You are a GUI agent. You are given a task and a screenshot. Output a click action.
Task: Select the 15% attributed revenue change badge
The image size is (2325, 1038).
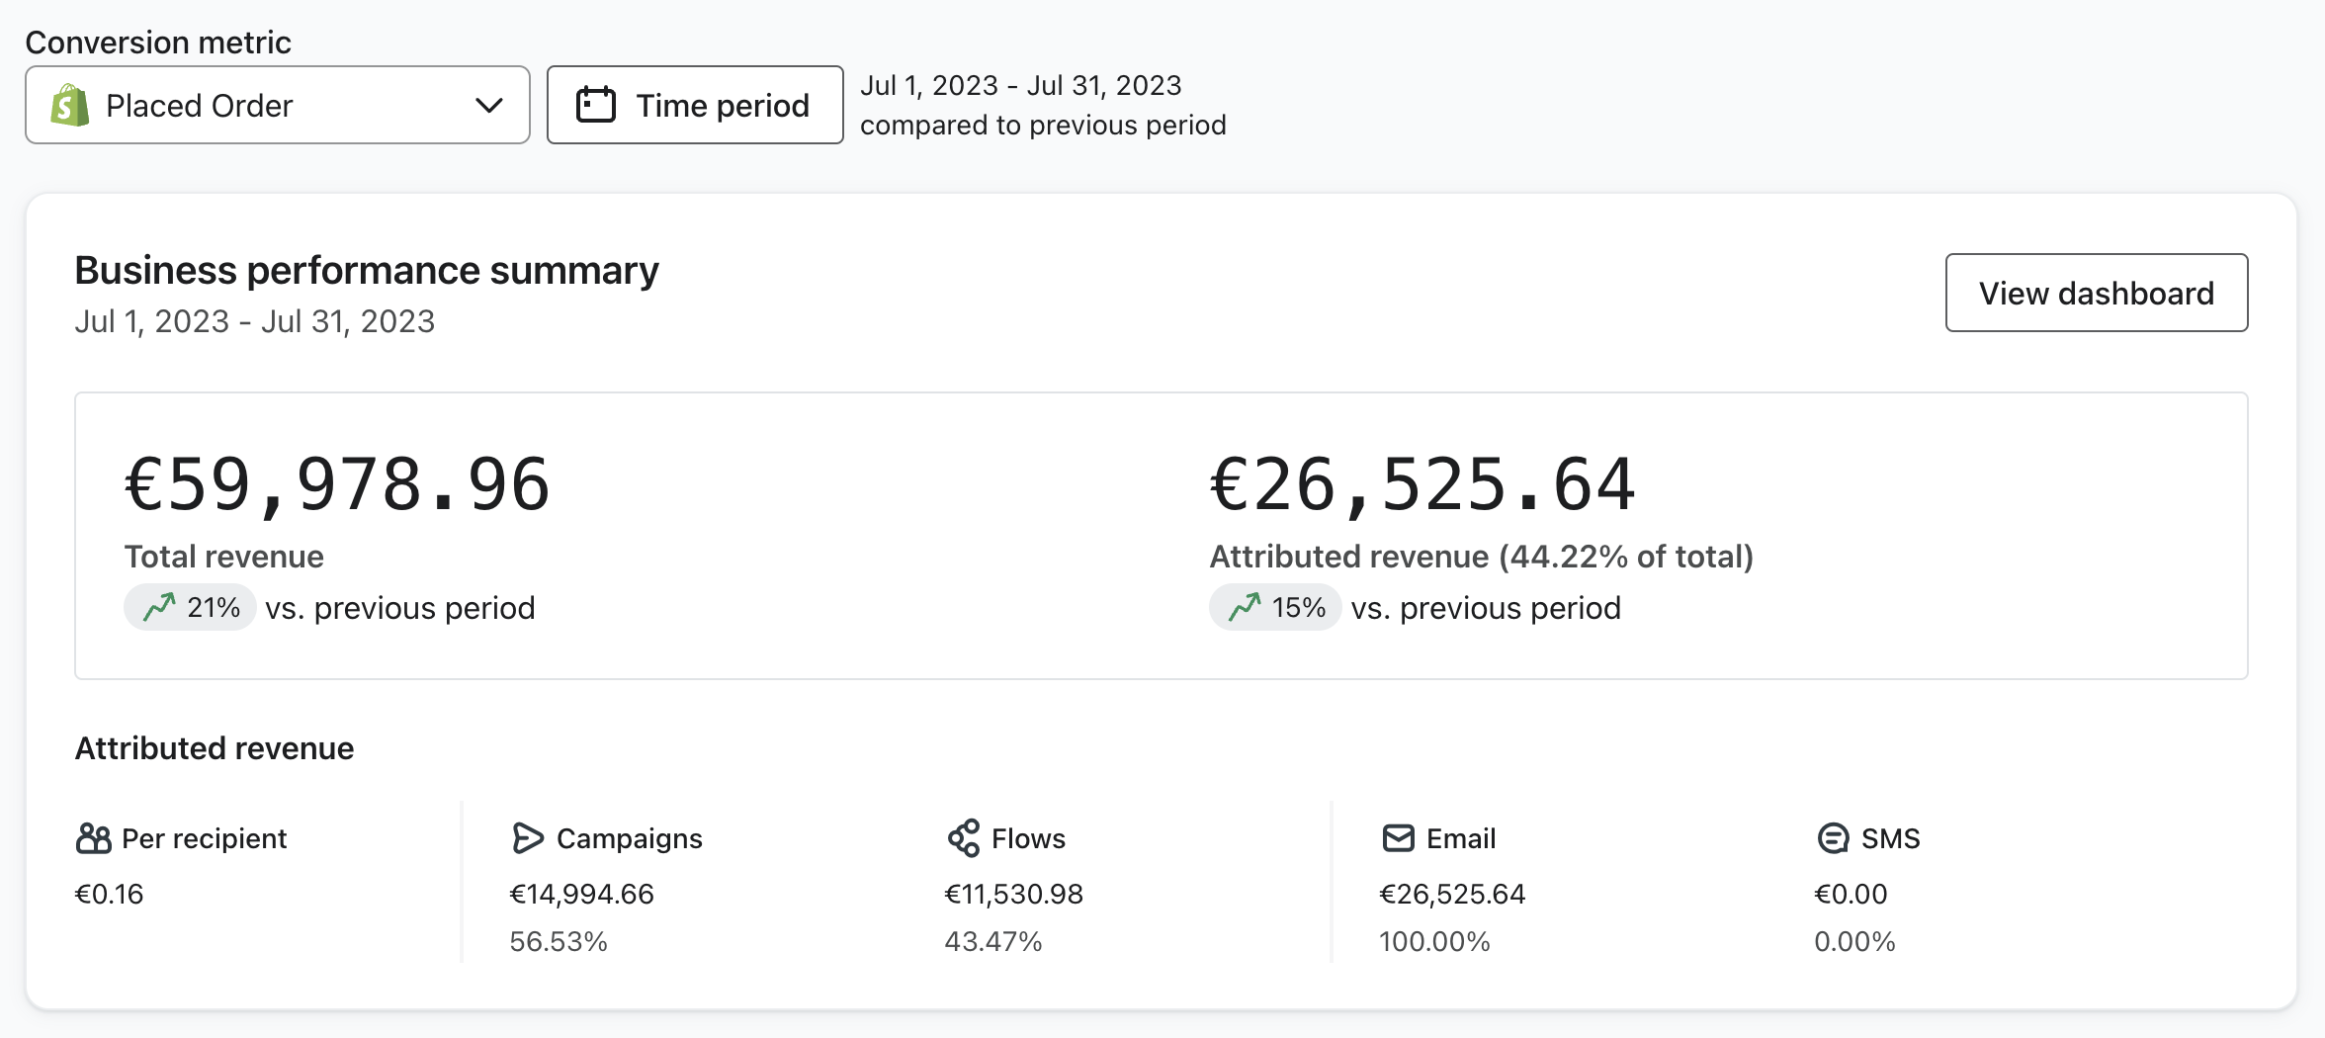pyautogui.click(x=1275, y=607)
